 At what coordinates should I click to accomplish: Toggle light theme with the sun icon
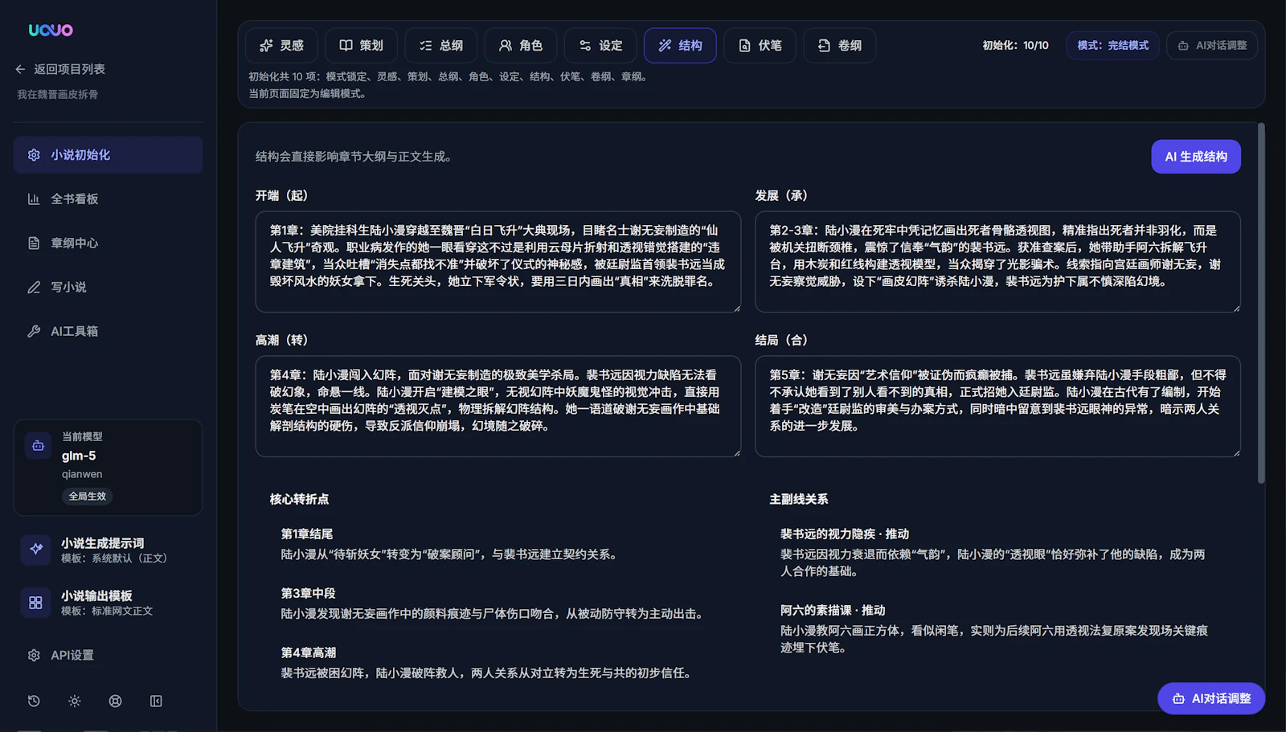[75, 701]
